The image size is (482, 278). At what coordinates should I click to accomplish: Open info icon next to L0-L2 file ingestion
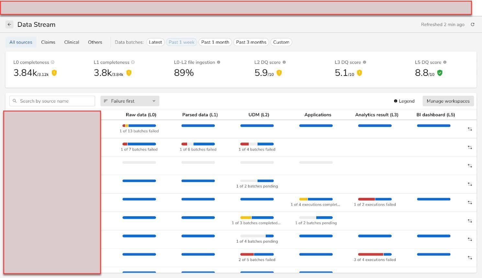pos(219,62)
